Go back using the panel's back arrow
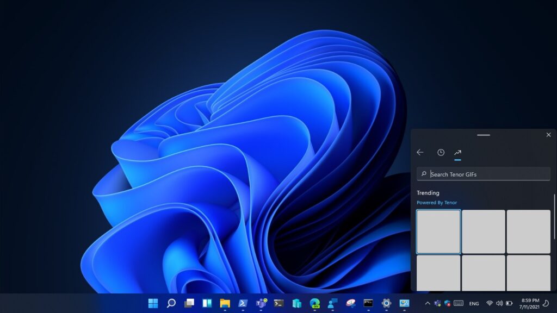This screenshot has height=313, width=557. (420, 153)
